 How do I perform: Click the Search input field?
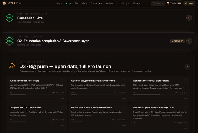[x=158, y=3]
